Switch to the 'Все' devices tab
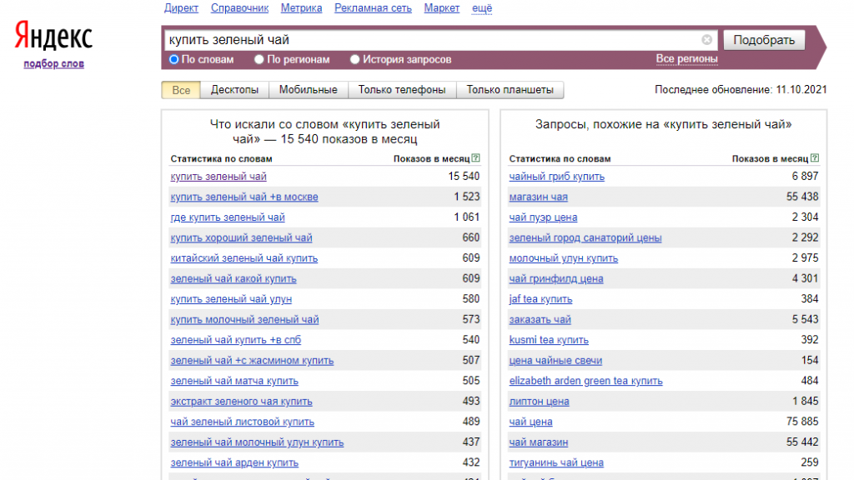 pos(181,90)
